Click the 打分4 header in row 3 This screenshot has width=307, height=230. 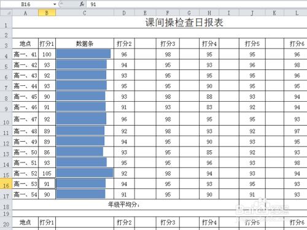[209, 44]
